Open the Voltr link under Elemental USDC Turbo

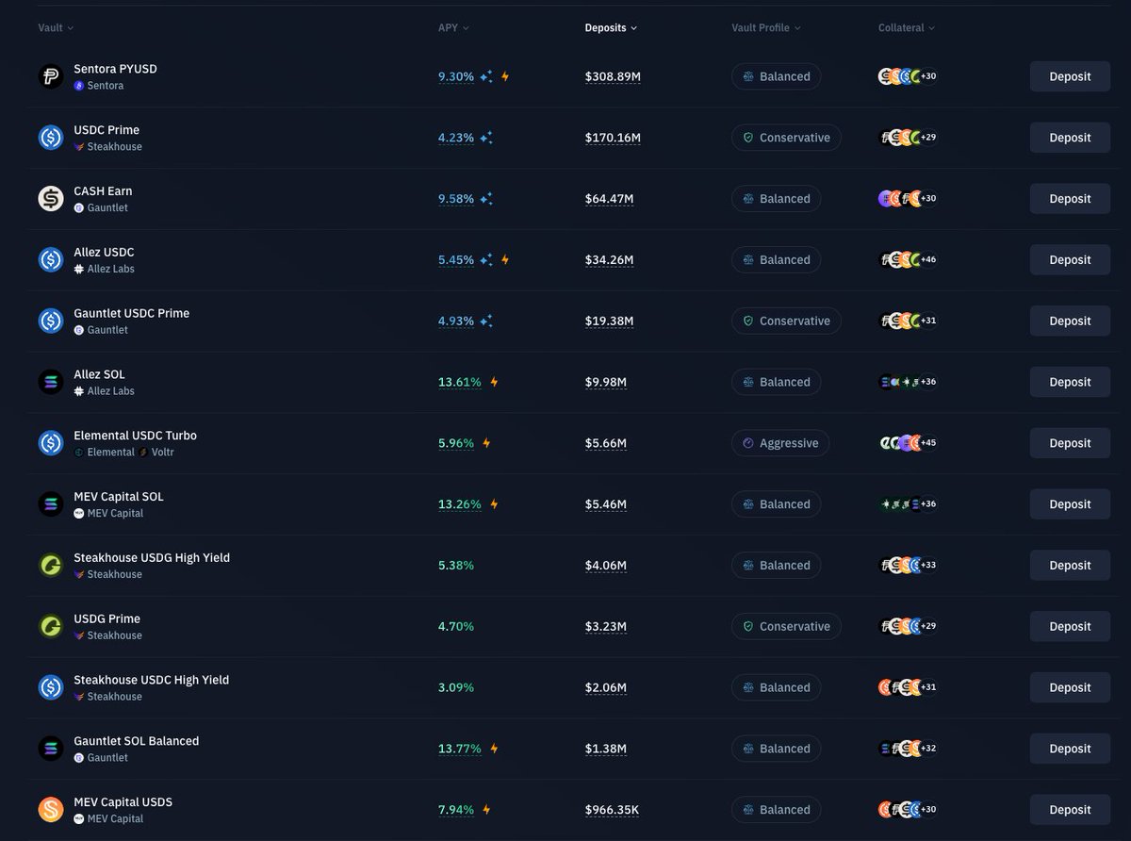click(x=157, y=453)
